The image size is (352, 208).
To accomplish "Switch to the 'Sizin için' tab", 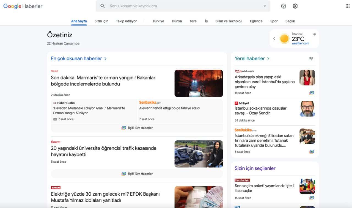I will (x=101, y=21).
